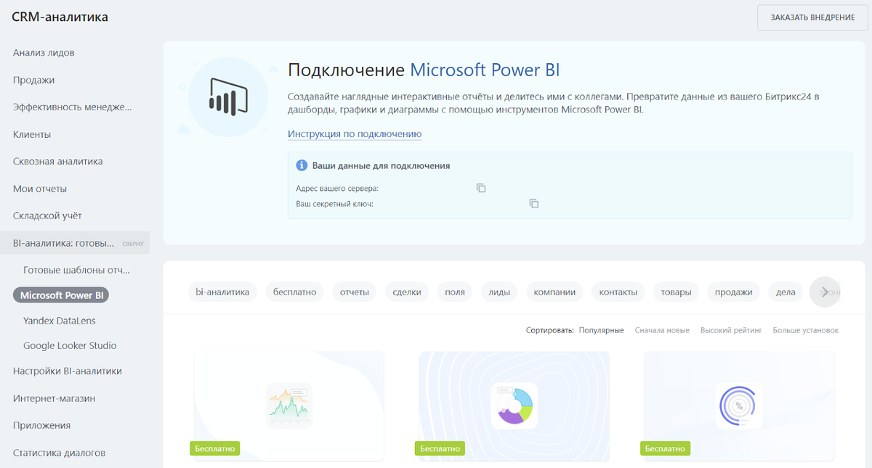
Task: Open Эффективность менеджеров sidebar item
Action: point(73,107)
